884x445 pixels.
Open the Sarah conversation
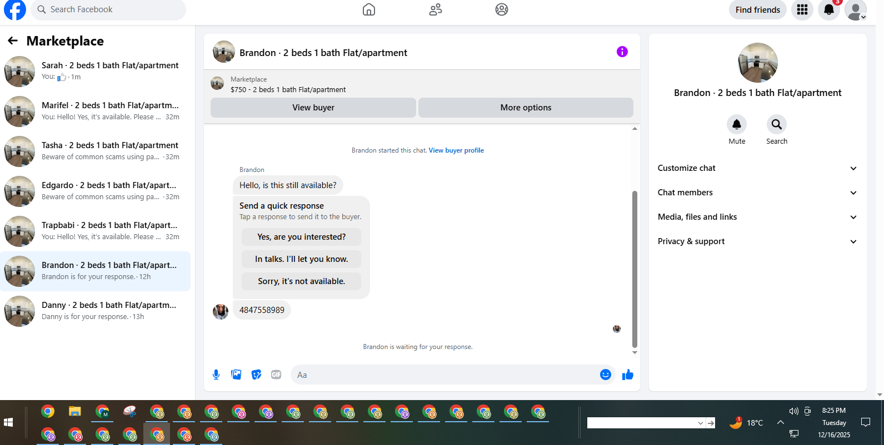95,72
